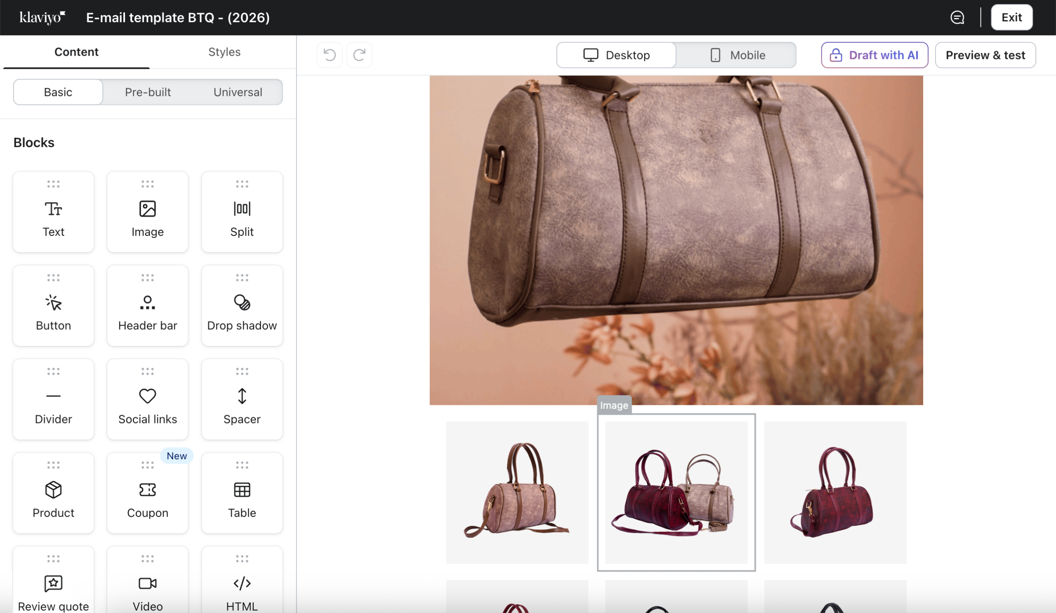This screenshot has height=613, width=1056.
Task: Click the gray Image label tag
Action: pos(614,405)
